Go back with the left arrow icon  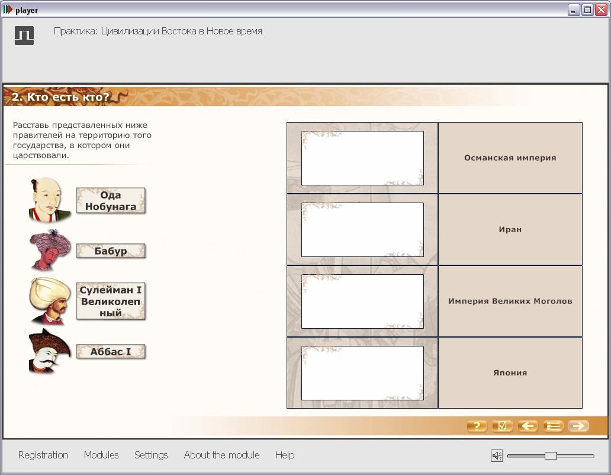[x=528, y=426]
